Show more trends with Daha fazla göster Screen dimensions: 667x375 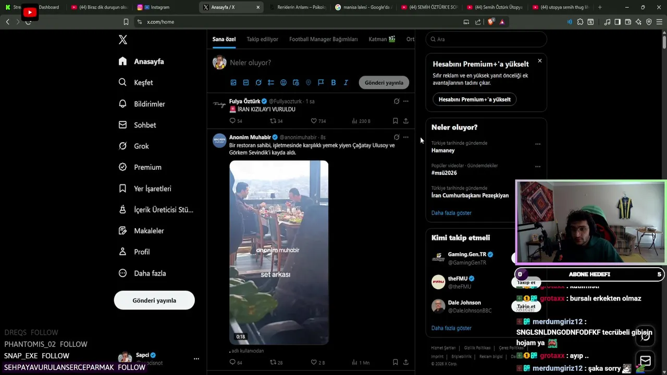pyautogui.click(x=451, y=213)
